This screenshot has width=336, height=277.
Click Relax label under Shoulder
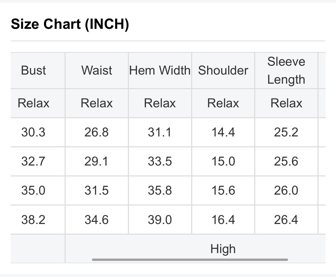tap(223, 103)
